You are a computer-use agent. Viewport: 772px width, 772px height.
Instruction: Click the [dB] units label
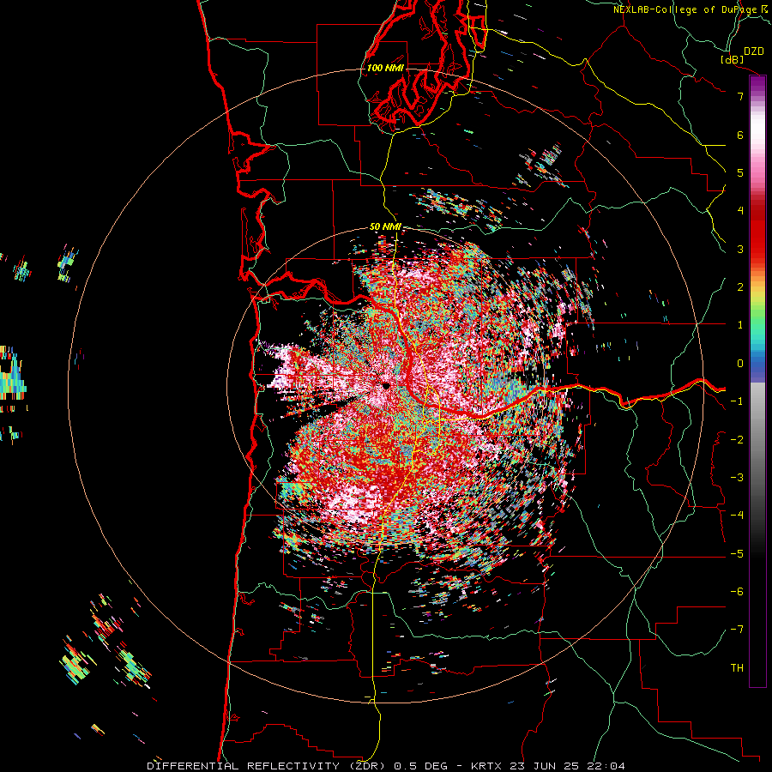click(x=732, y=59)
